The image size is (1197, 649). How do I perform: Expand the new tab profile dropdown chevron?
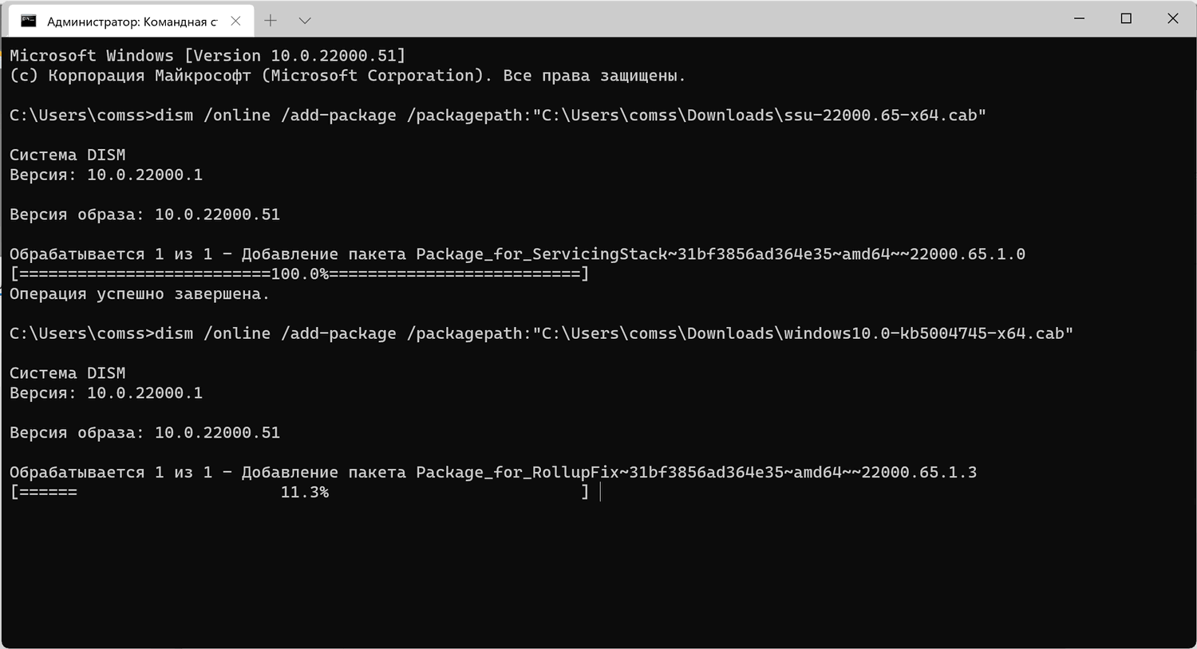[305, 21]
